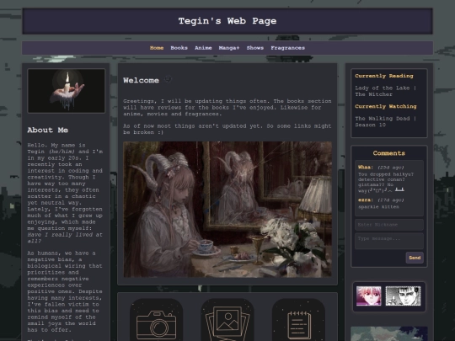Focus the Type message text area
455x341 pixels.
pyautogui.click(x=389, y=241)
